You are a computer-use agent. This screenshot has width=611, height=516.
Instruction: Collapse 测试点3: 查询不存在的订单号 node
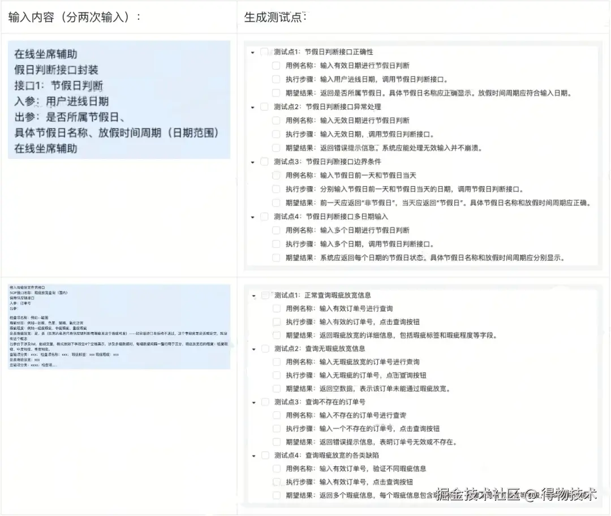253,403
